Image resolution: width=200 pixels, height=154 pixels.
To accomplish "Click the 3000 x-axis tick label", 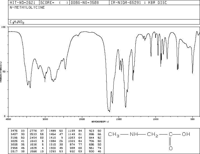I will coord(45,119).
